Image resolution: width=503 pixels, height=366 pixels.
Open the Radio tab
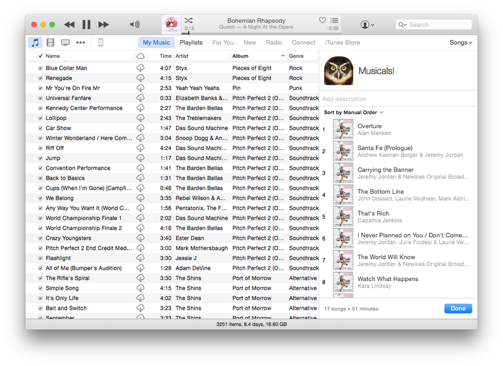pyautogui.click(x=274, y=43)
